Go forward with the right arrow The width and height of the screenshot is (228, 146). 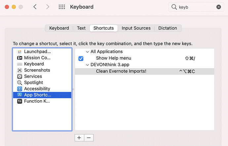pos(48,7)
